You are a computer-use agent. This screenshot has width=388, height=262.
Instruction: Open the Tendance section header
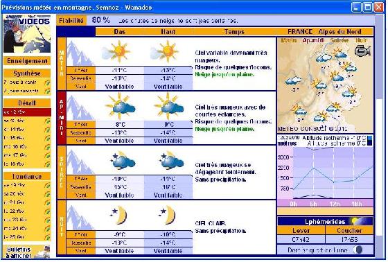pos(27,176)
